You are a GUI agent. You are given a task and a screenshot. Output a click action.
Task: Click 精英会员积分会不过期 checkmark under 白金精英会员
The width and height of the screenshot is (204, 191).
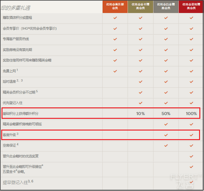pos(166,92)
